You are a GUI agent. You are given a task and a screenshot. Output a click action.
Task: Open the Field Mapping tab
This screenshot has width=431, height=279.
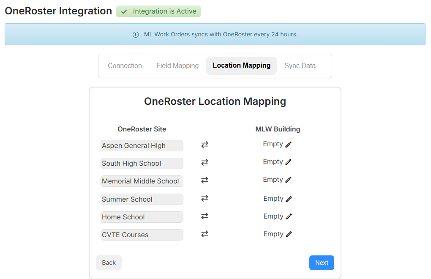[x=177, y=66]
